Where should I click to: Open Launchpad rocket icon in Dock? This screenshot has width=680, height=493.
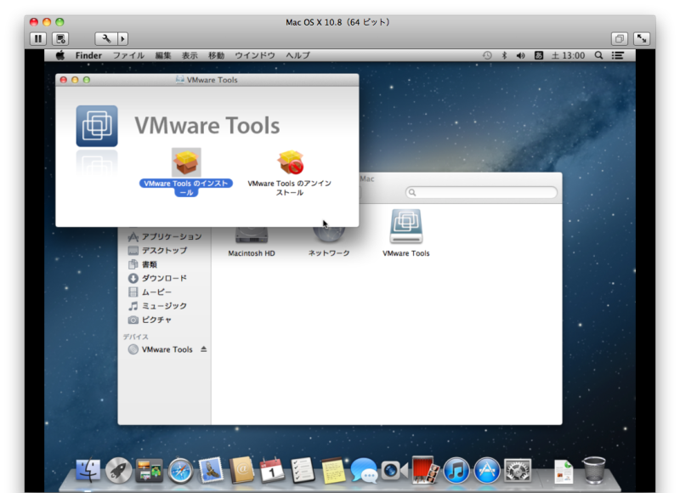(118, 470)
